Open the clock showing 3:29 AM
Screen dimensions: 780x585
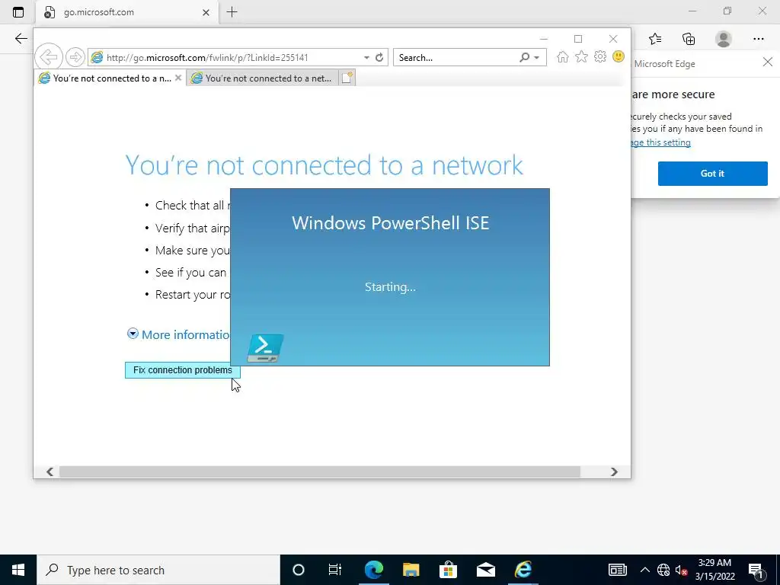(714, 570)
